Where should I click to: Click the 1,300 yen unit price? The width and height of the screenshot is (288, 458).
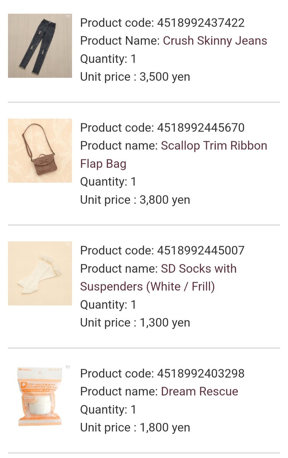(x=164, y=323)
